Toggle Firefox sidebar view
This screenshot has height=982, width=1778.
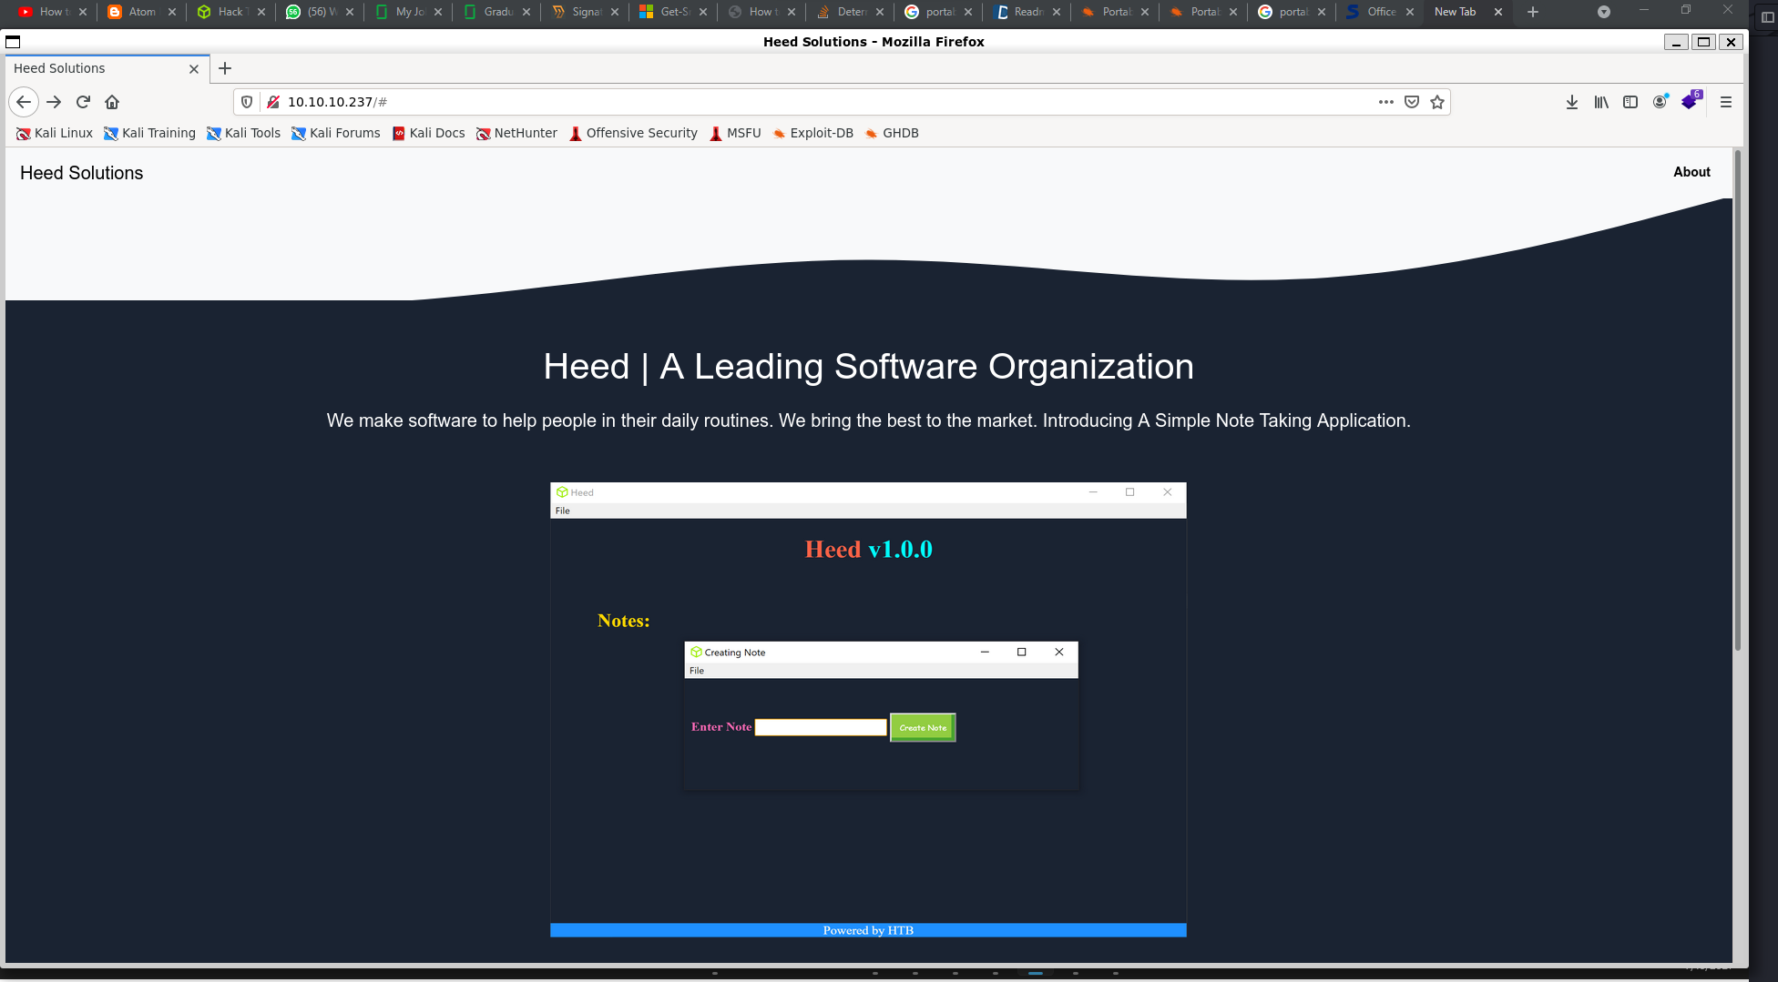tap(1630, 102)
